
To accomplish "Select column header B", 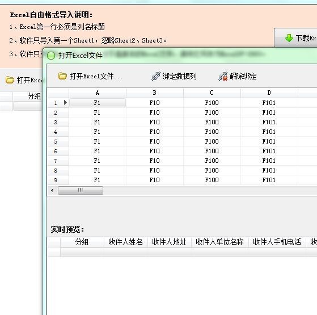I will tap(155, 93).
